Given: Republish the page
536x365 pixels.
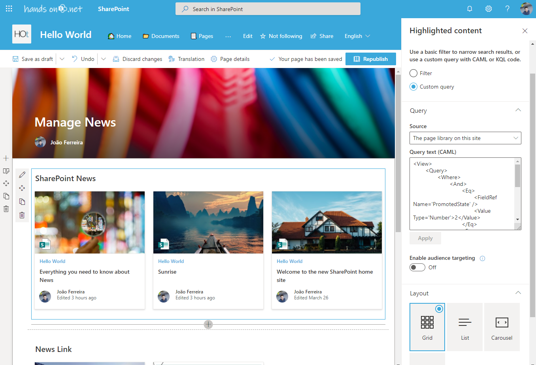Looking at the screenshot, I should click(370, 59).
